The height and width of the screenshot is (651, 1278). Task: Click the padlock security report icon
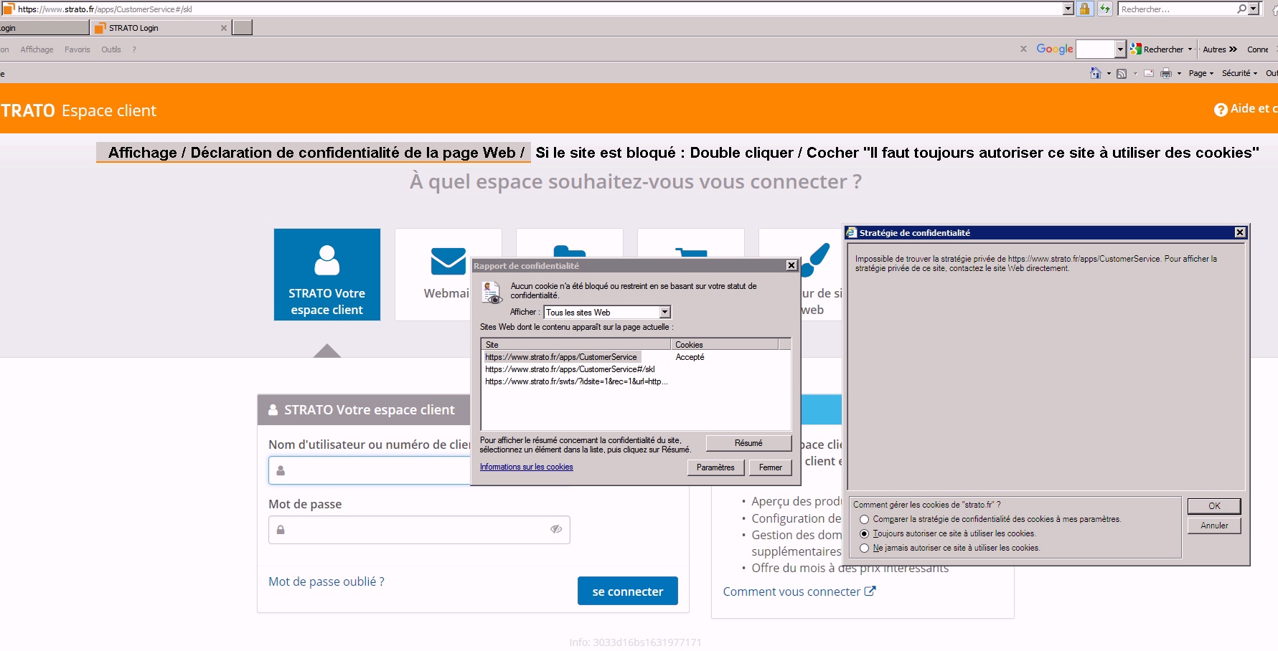(1085, 9)
